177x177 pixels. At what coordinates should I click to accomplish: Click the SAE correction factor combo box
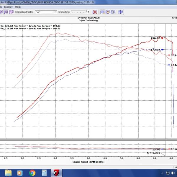click(x=46, y=12)
